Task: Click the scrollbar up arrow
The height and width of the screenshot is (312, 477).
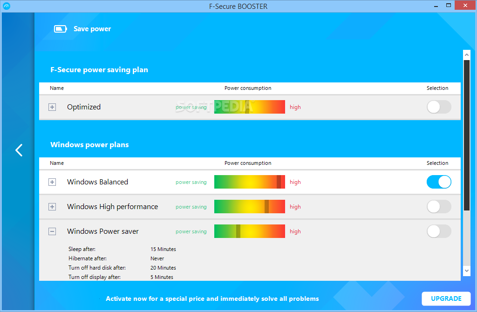Action: tap(467, 55)
